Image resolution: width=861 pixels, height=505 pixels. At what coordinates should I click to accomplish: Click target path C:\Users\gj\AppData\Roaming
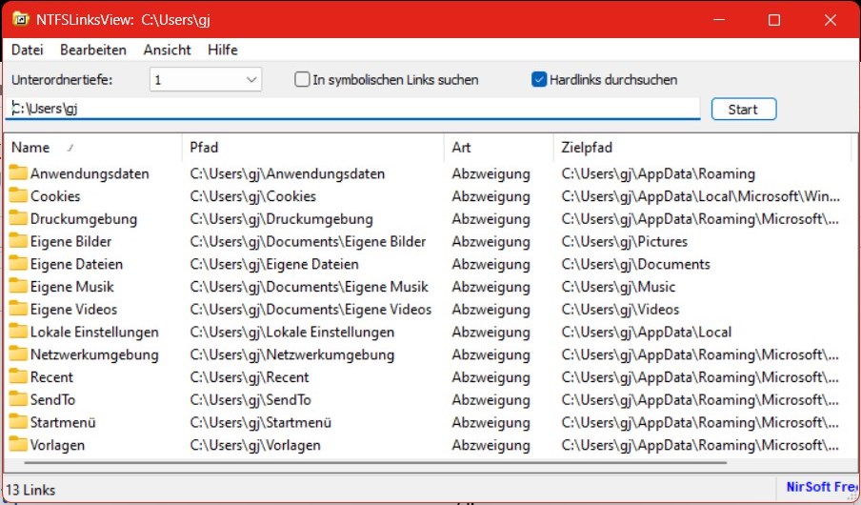pyautogui.click(x=658, y=173)
